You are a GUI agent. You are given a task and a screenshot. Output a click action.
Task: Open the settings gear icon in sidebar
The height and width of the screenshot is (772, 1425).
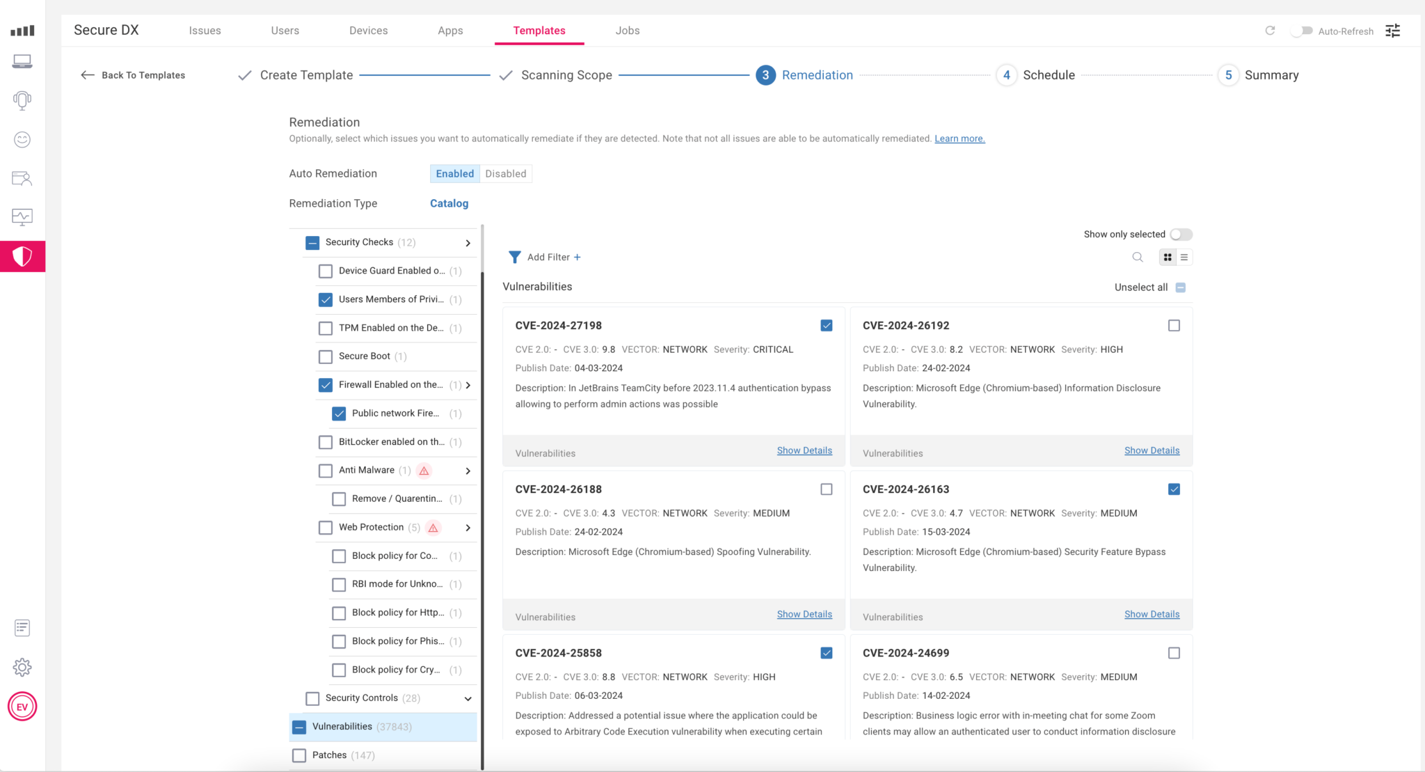click(x=22, y=667)
